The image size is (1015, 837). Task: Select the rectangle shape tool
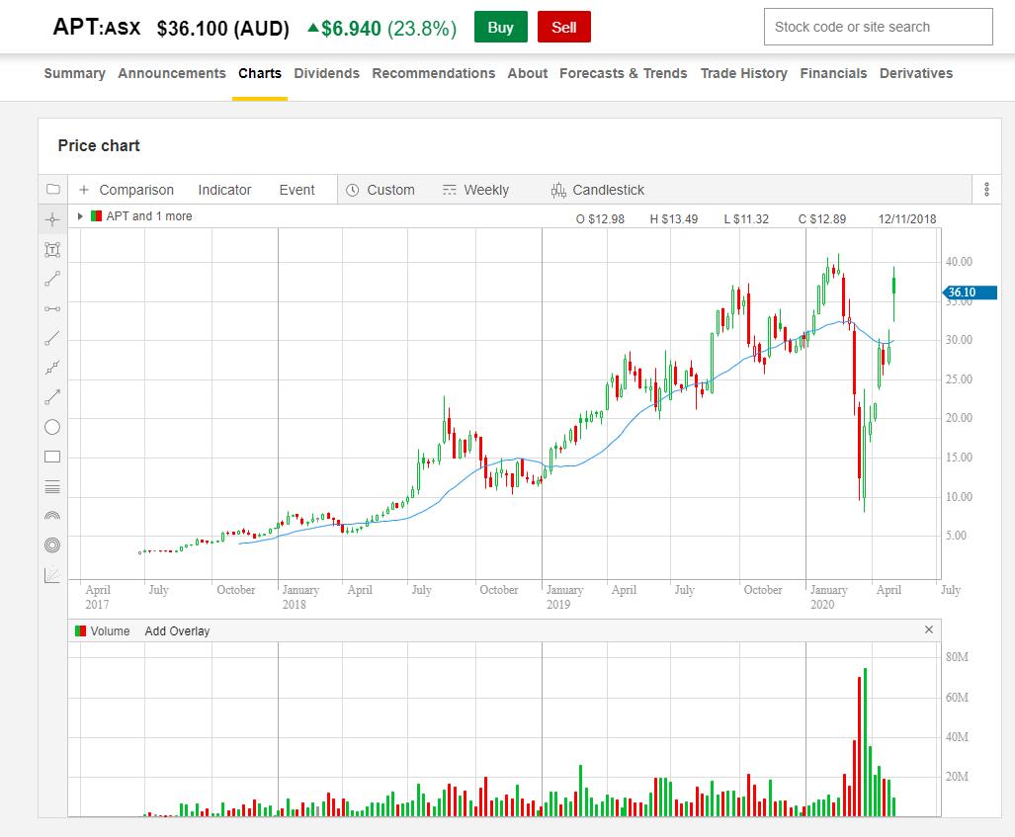(52, 457)
